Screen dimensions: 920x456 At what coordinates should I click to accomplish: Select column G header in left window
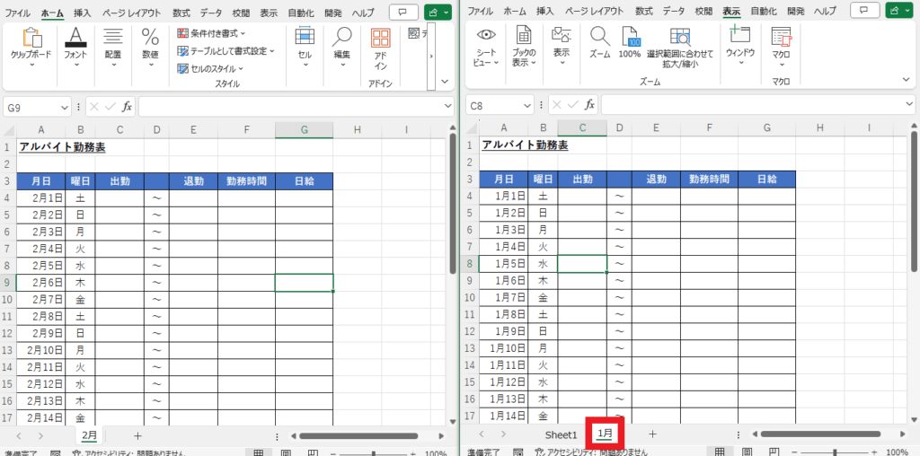(x=304, y=130)
